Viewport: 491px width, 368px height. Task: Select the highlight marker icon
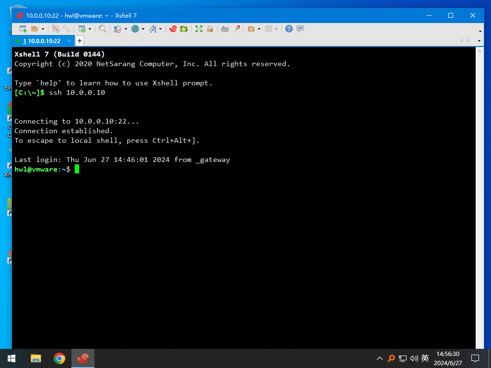pos(236,29)
